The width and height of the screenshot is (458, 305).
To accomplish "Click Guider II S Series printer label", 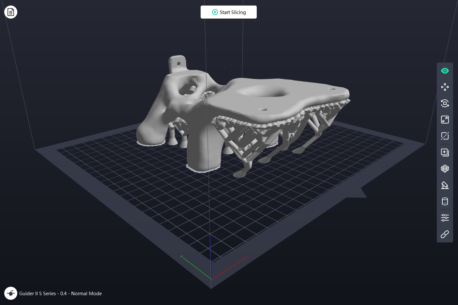I will coord(60,294).
